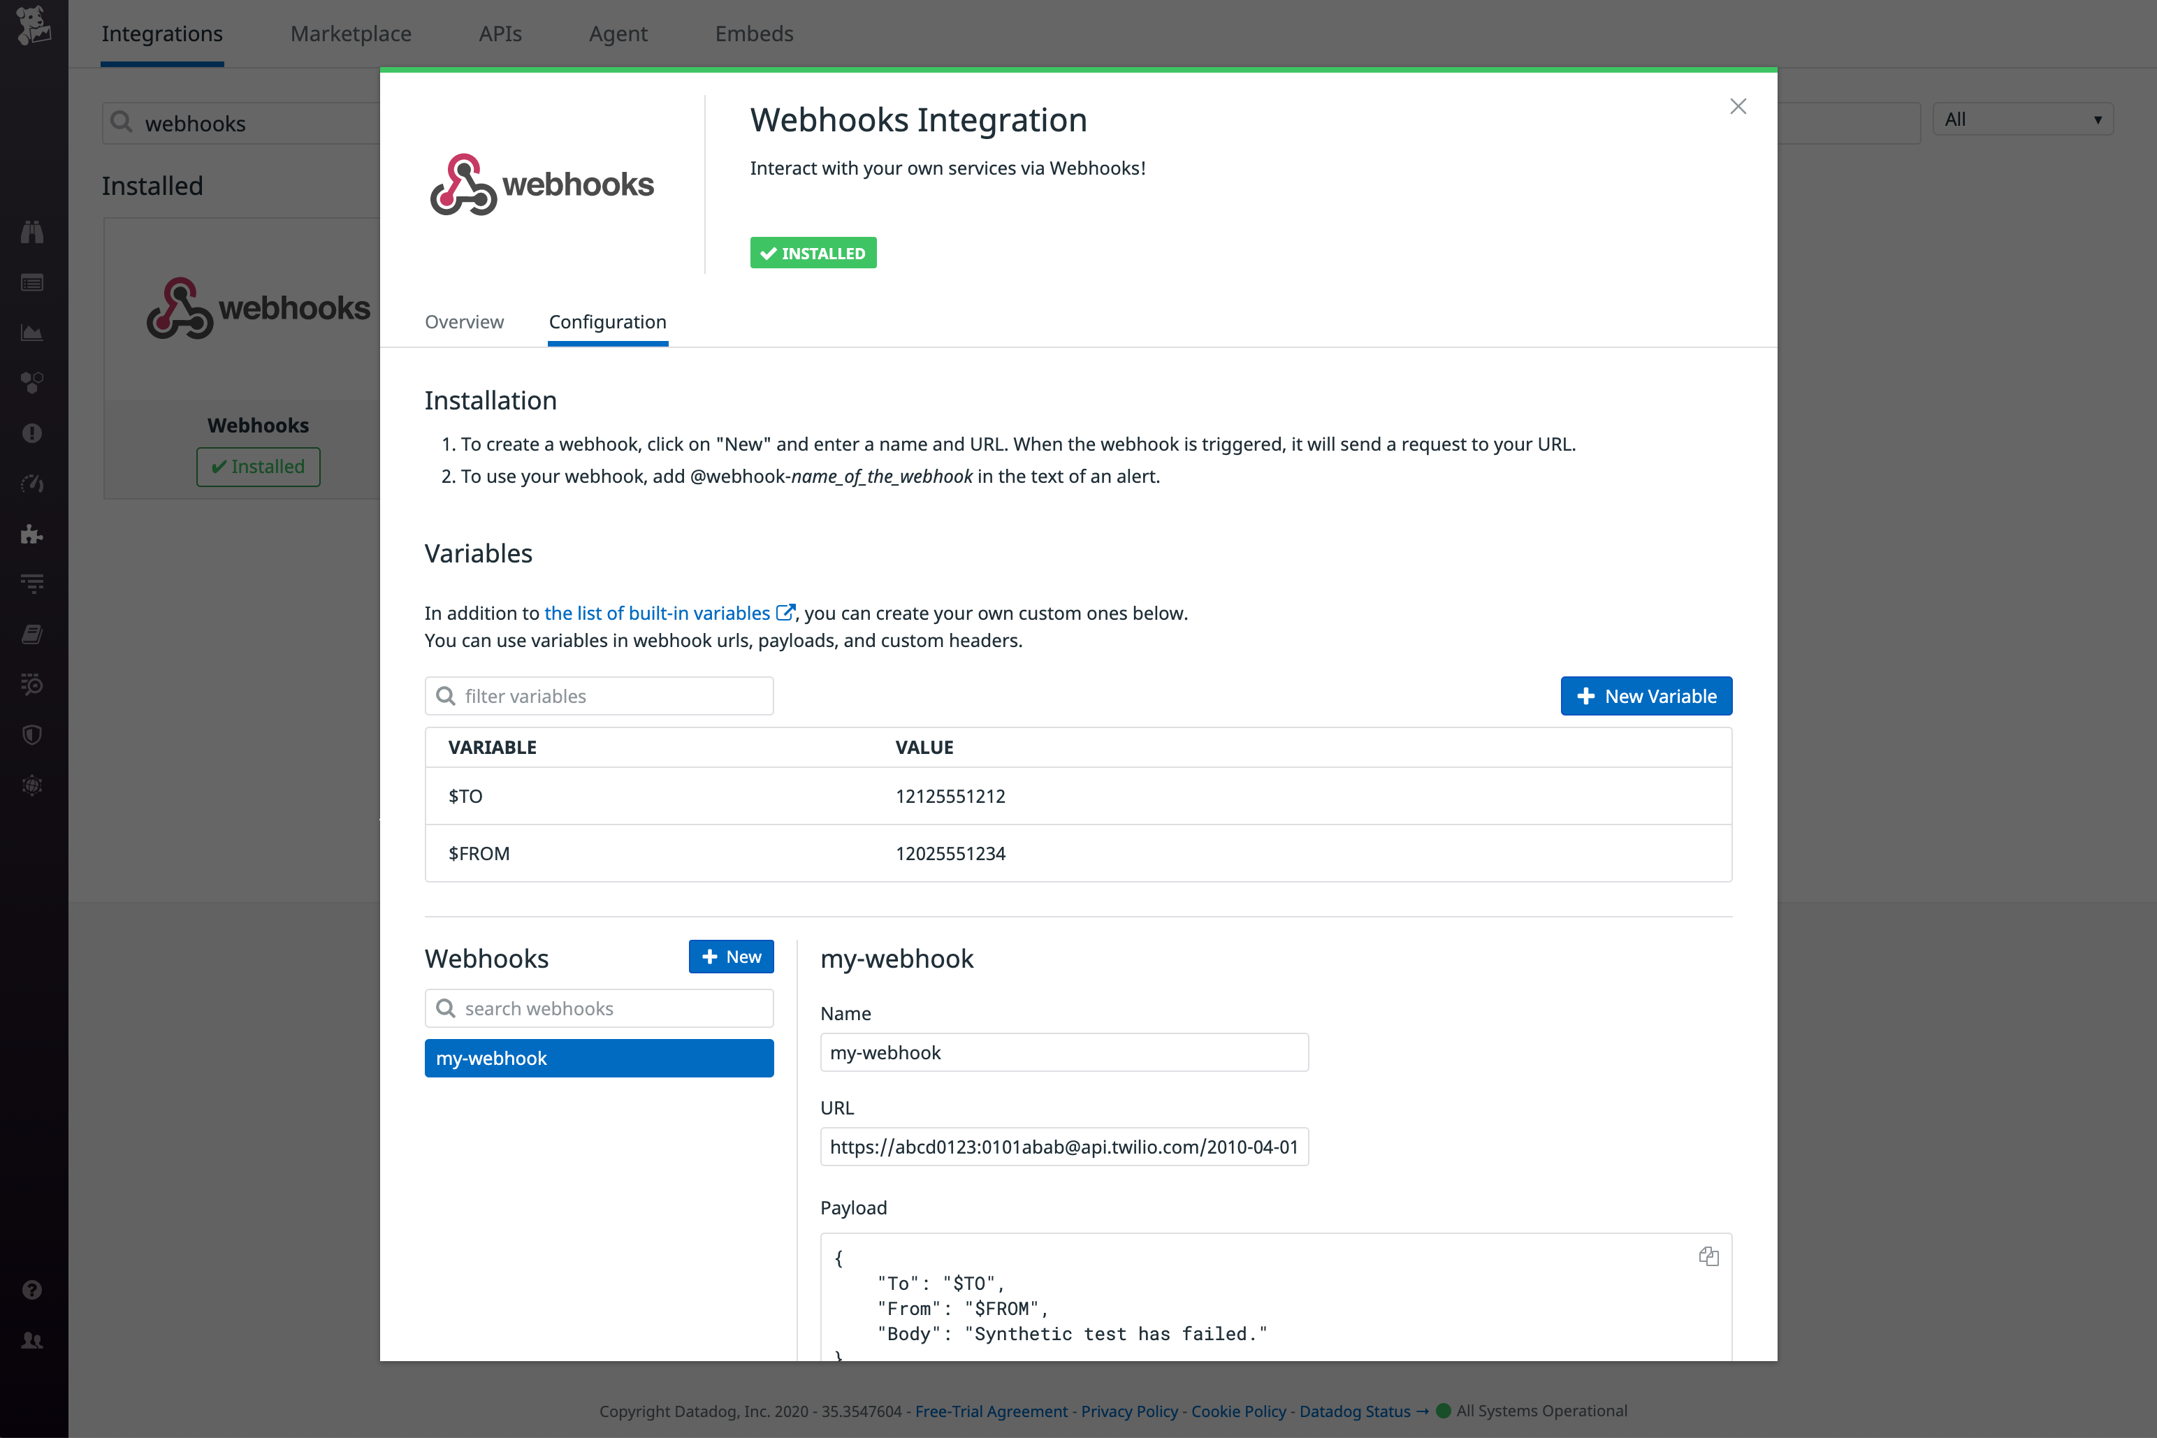Click the Datadog logo in the top corner
2157x1438 pixels.
pyautogui.click(x=34, y=26)
